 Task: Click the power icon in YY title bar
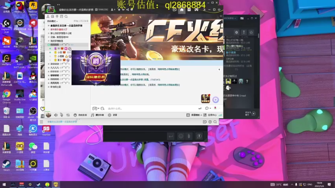click(219, 10)
